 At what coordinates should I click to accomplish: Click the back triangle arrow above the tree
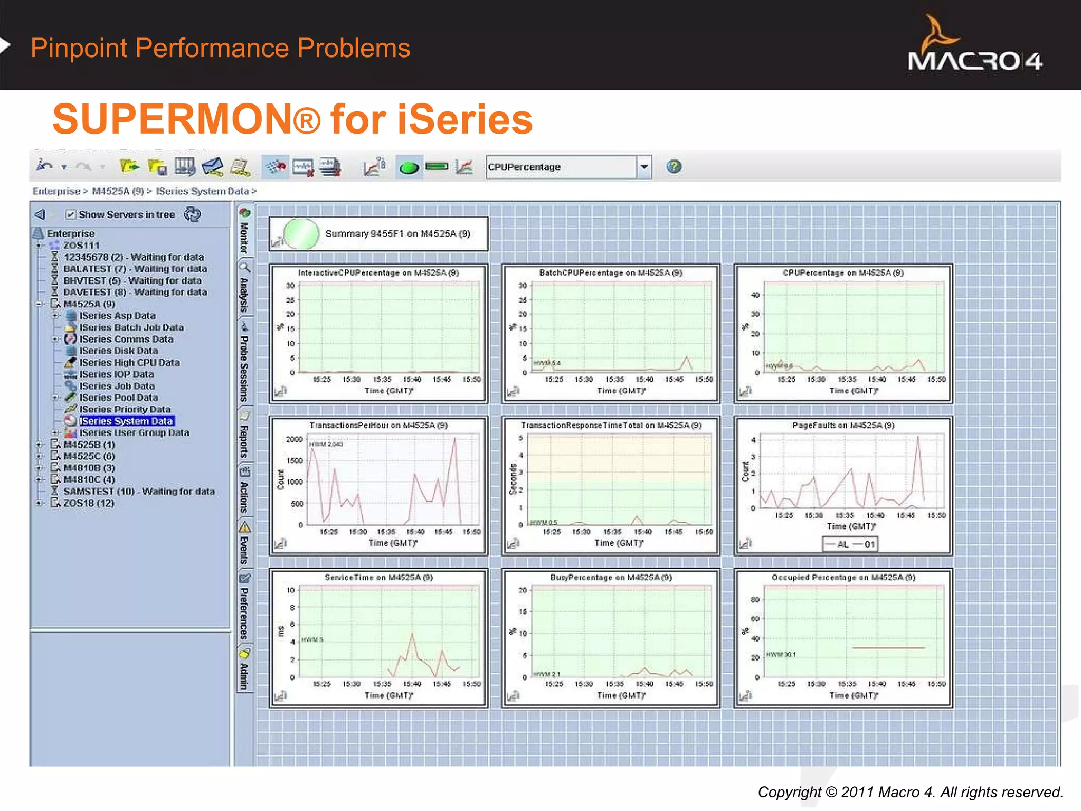tap(40, 214)
